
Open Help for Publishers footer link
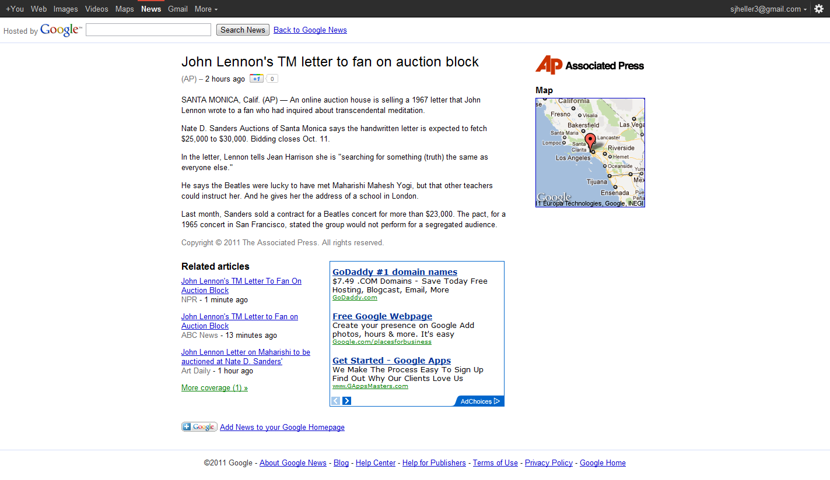click(x=434, y=463)
